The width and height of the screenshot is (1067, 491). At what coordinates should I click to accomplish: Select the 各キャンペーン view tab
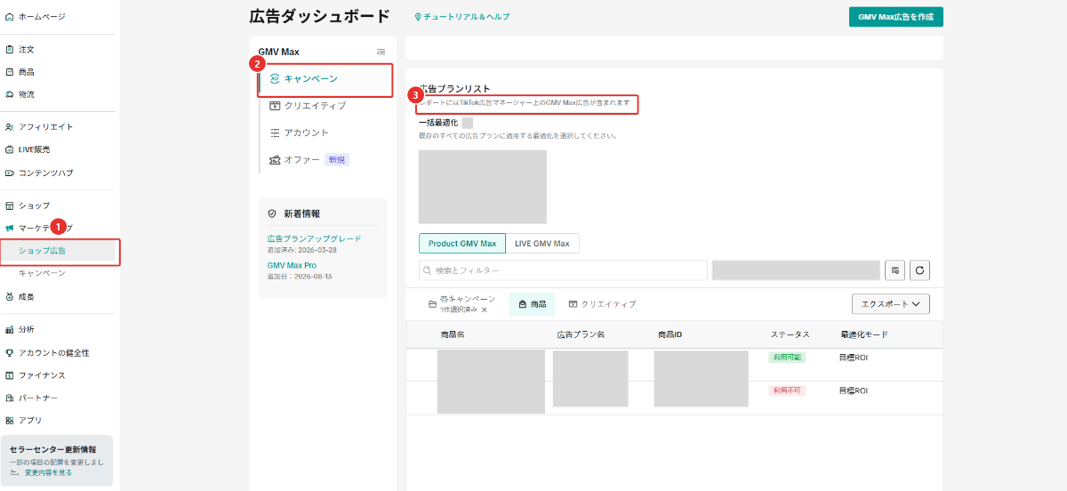click(x=461, y=304)
